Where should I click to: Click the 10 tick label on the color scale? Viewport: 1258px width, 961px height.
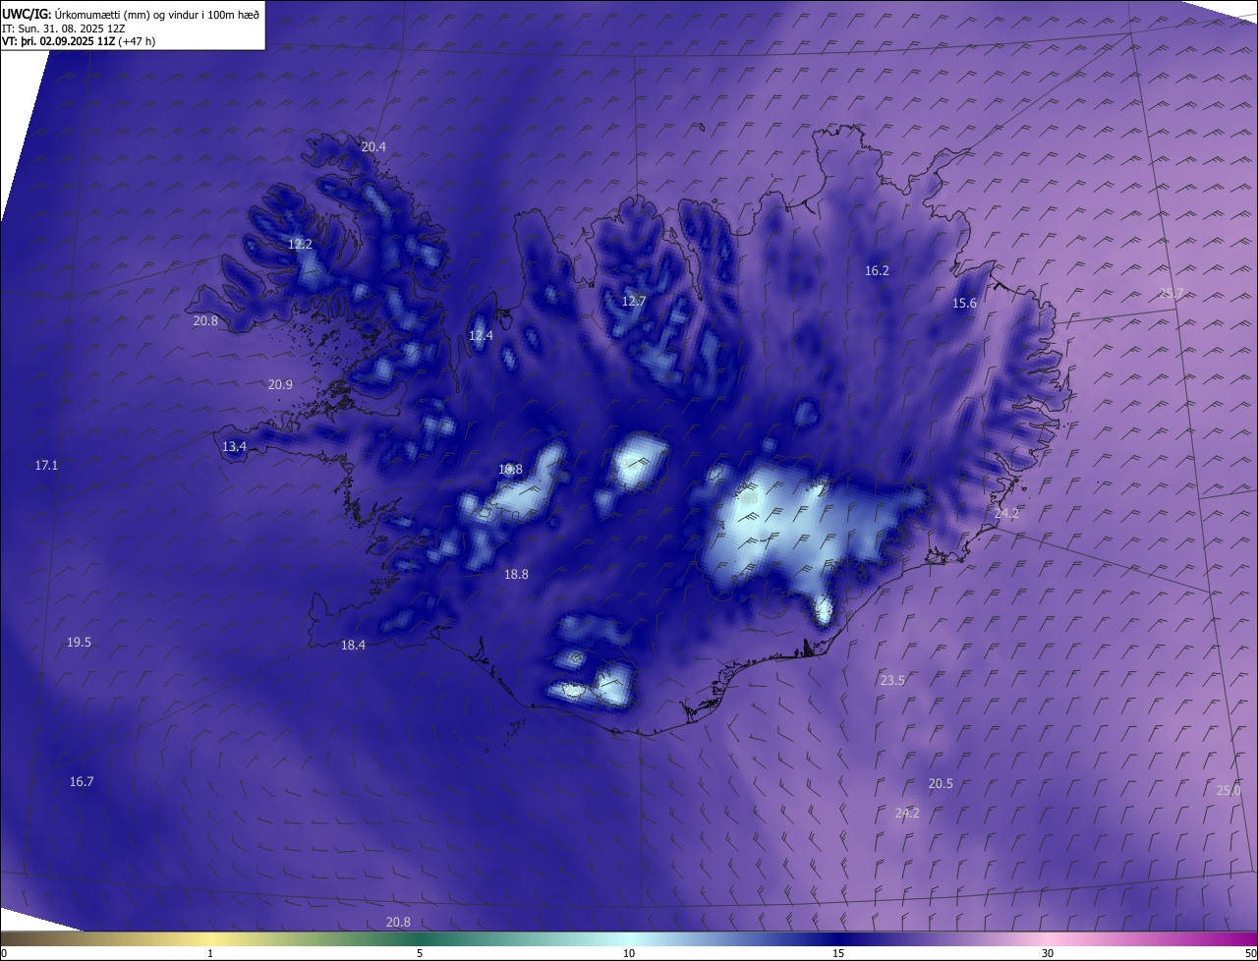(629, 953)
